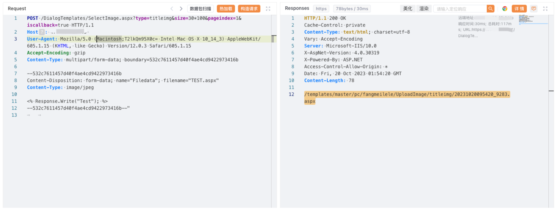
Task: Toggle 美化 beautify for the response
Action: coord(408,9)
